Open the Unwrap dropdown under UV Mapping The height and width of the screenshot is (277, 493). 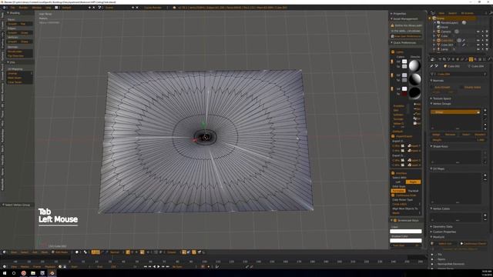[x=20, y=73]
